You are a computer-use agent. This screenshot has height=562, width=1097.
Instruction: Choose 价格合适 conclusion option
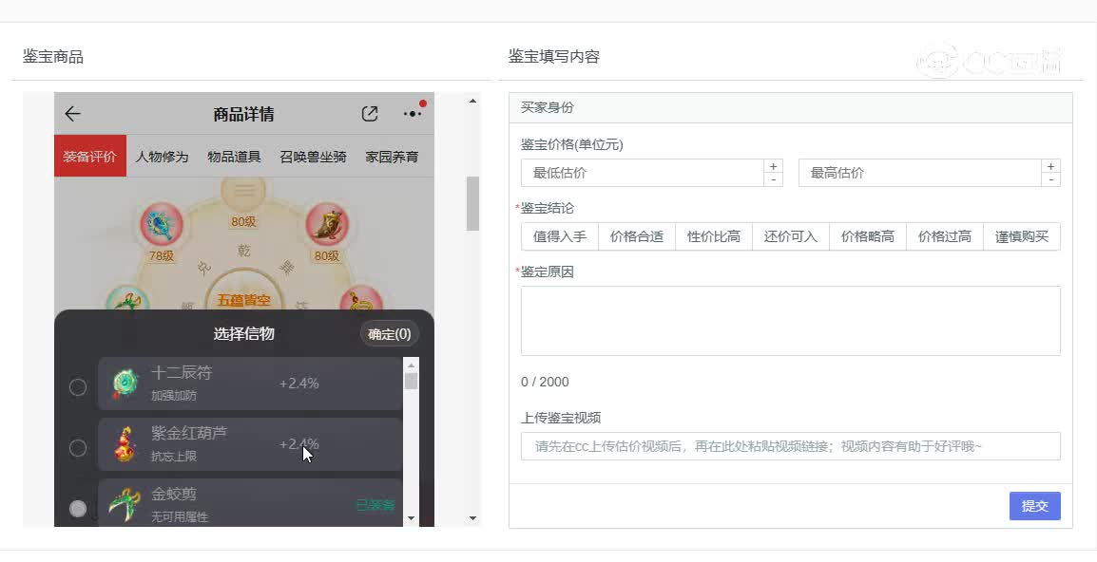(637, 236)
